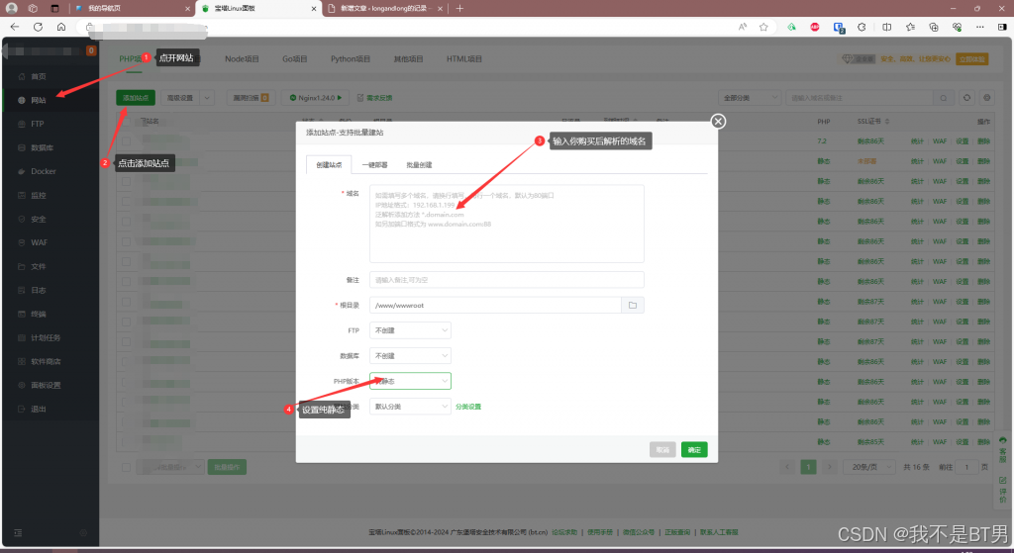Open the batch action select dropdown at table bottom
The image size is (1014, 553).
tap(170, 467)
